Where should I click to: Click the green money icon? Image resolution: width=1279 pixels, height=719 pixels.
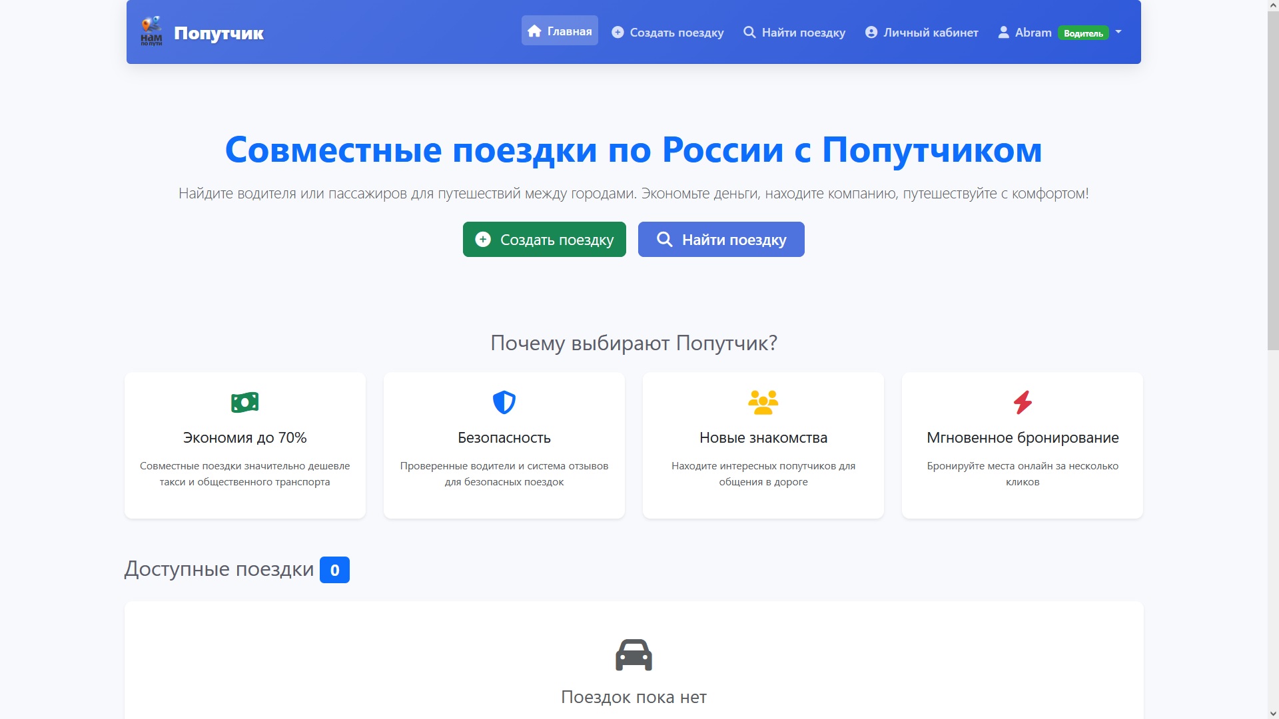(x=244, y=403)
